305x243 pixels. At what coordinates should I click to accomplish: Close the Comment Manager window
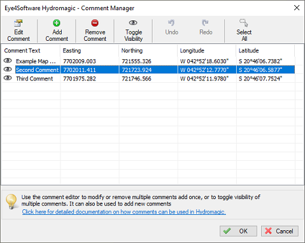coord(297,8)
